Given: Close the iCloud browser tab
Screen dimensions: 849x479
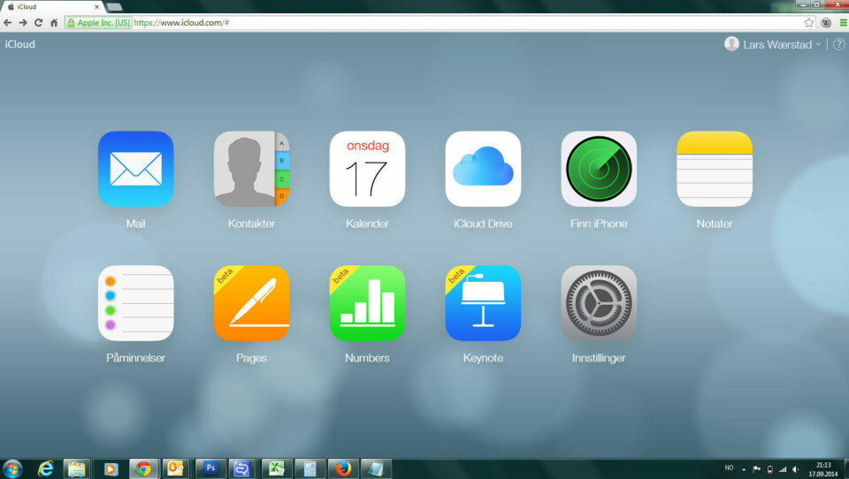Looking at the screenshot, I should [x=97, y=7].
